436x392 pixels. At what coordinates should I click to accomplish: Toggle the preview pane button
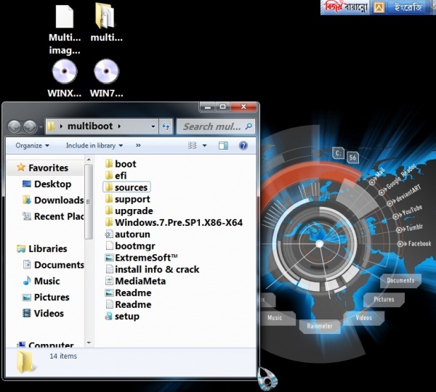click(225, 145)
